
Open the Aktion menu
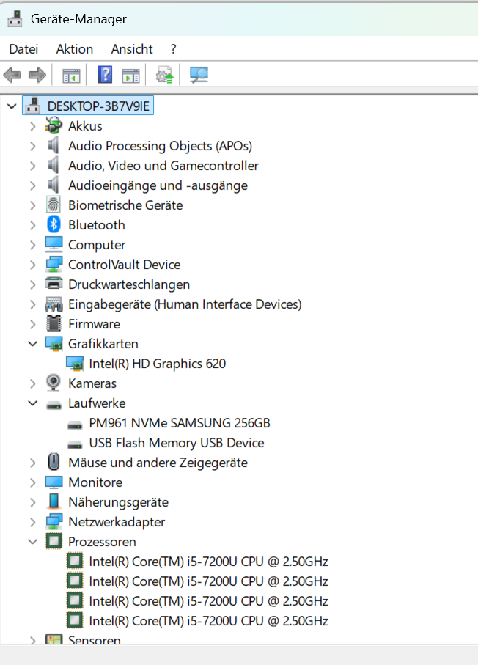(75, 49)
